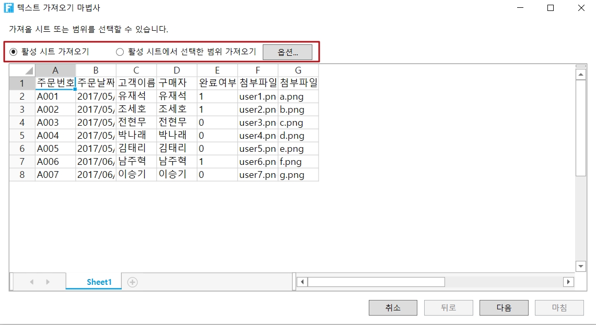
Task: Click the horizontal scrollbar right arrow
Action: tap(568, 282)
